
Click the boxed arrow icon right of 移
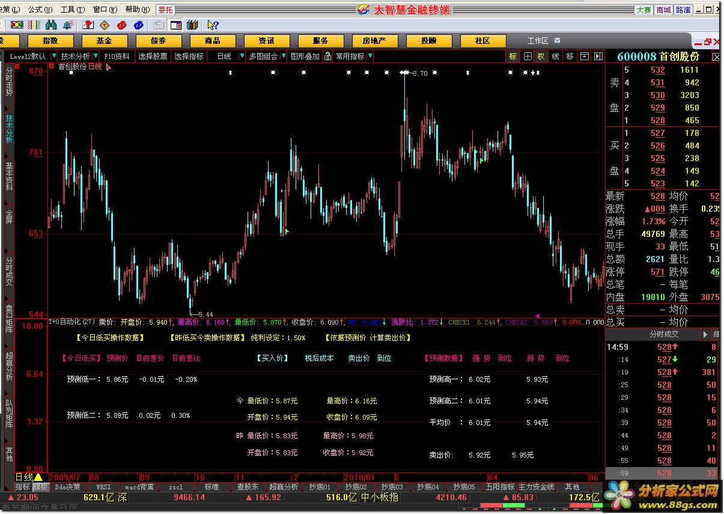[x=585, y=57]
